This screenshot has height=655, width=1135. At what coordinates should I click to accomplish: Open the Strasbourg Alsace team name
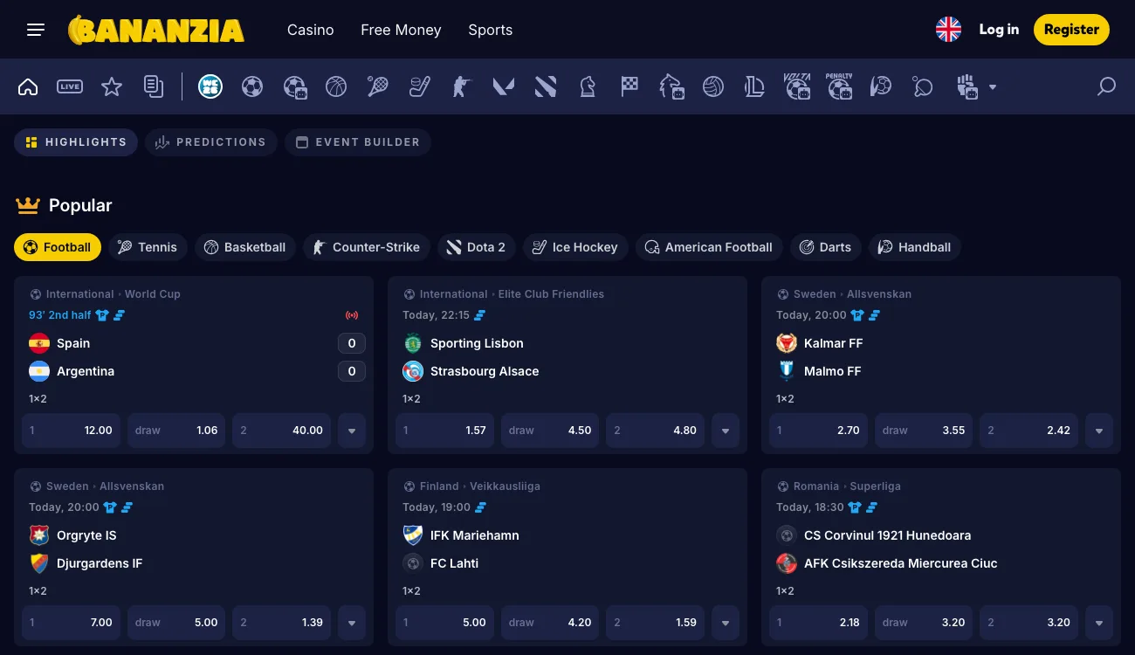tap(485, 371)
